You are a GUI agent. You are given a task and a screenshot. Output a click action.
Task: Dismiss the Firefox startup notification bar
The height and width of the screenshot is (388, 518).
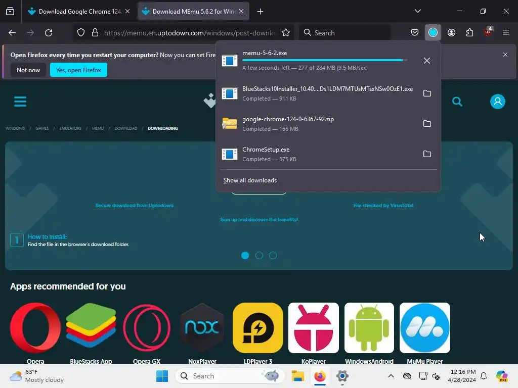[505, 55]
